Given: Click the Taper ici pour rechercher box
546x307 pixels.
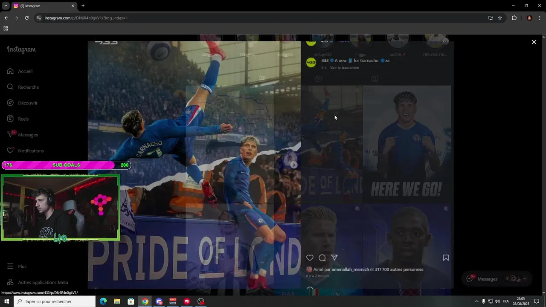Looking at the screenshot, I should [55, 301].
